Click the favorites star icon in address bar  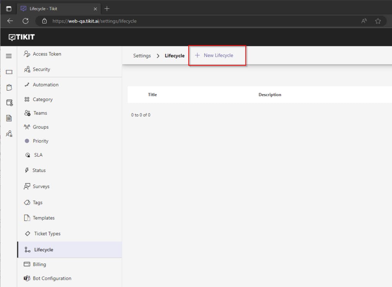pos(378,21)
